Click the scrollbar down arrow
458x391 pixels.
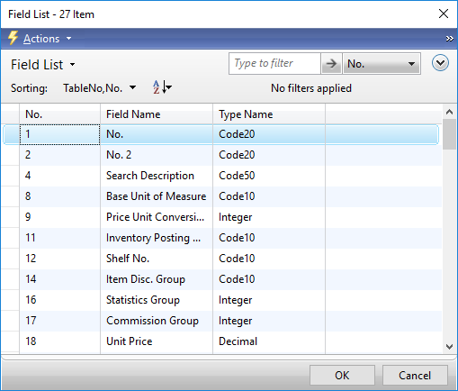click(449, 347)
